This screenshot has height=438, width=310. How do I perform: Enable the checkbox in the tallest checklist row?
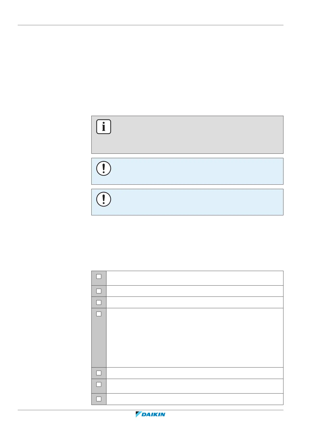[99, 314]
